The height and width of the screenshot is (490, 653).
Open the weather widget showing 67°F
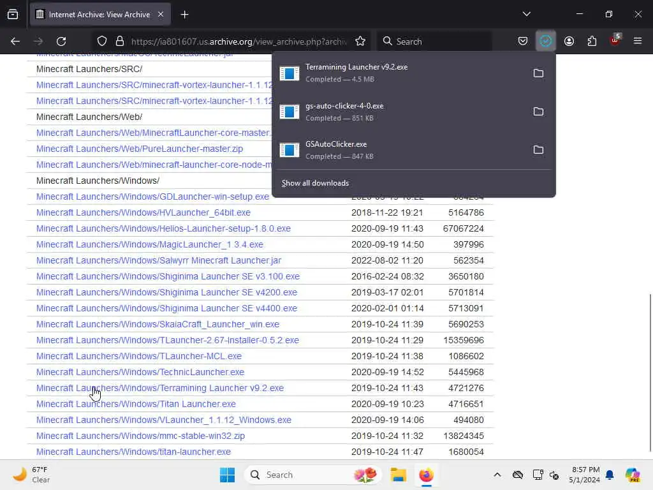[x=31, y=475]
